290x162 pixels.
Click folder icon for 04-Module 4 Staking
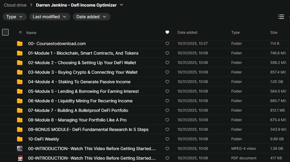[20, 82]
